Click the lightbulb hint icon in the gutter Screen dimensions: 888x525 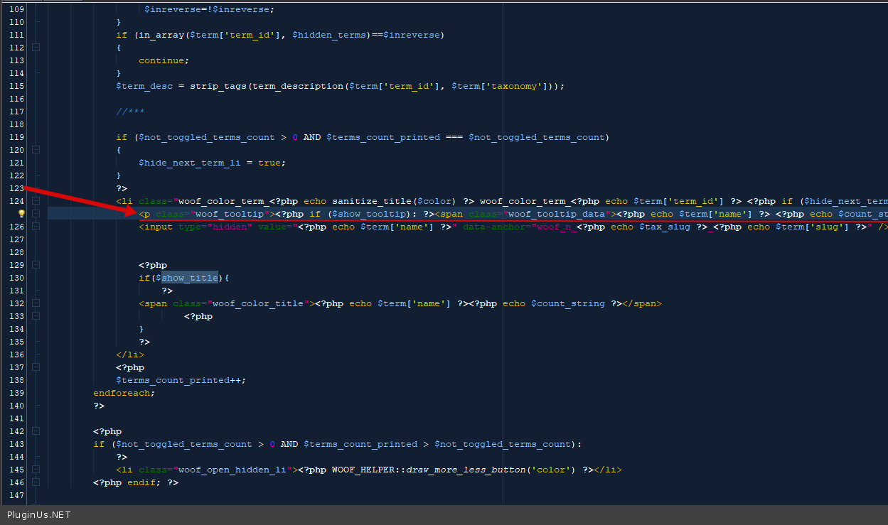[21, 213]
